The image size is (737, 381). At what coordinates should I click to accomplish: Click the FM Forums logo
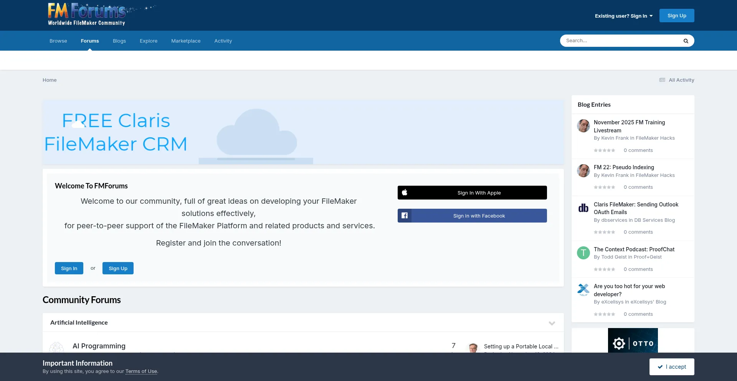[x=87, y=15]
